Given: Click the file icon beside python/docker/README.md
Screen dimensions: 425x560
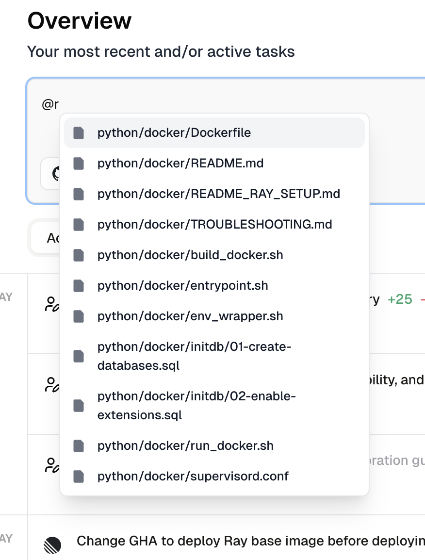Looking at the screenshot, I should point(78,164).
